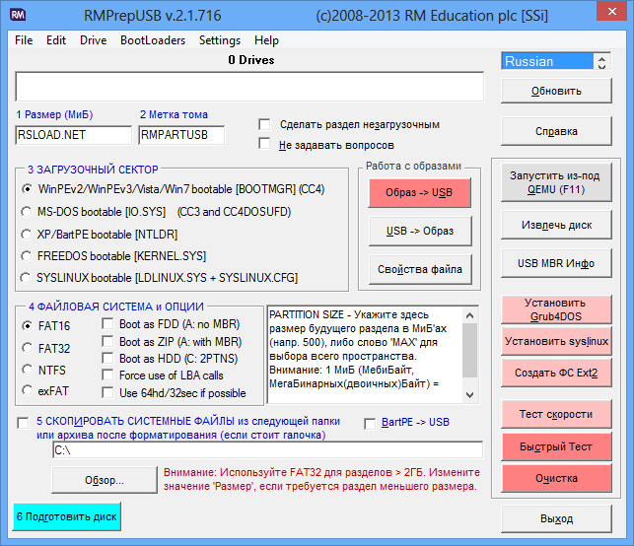Select SYSLINUX bootable option
The image size is (634, 546).
pyautogui.click(x=26, y=278)
